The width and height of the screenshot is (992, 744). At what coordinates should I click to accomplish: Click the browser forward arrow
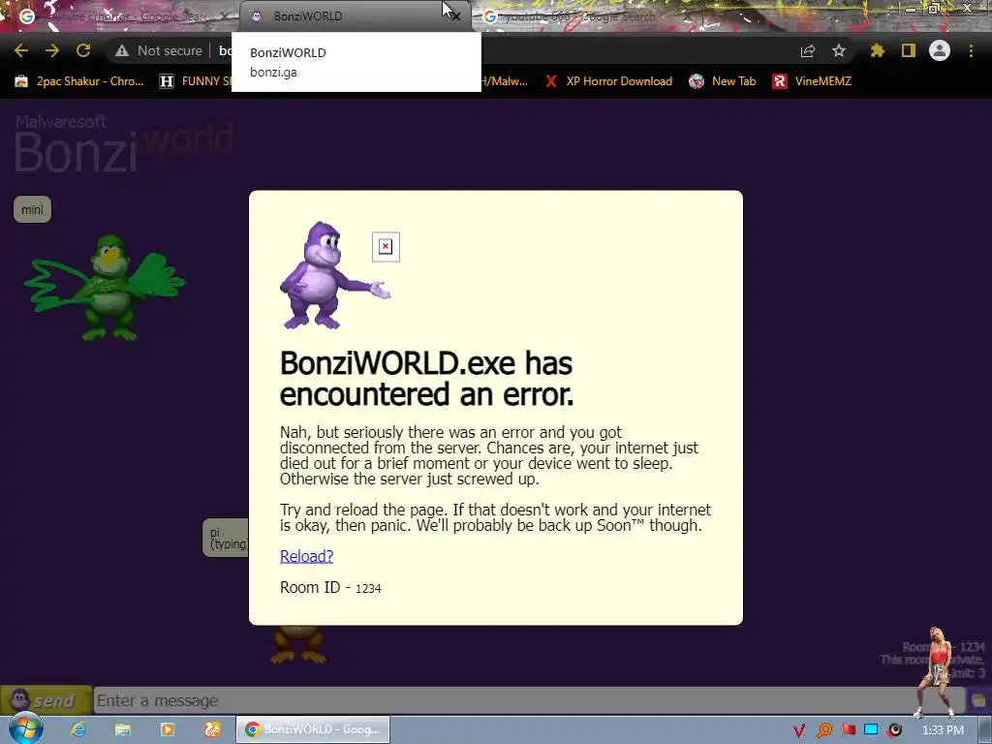52,50
